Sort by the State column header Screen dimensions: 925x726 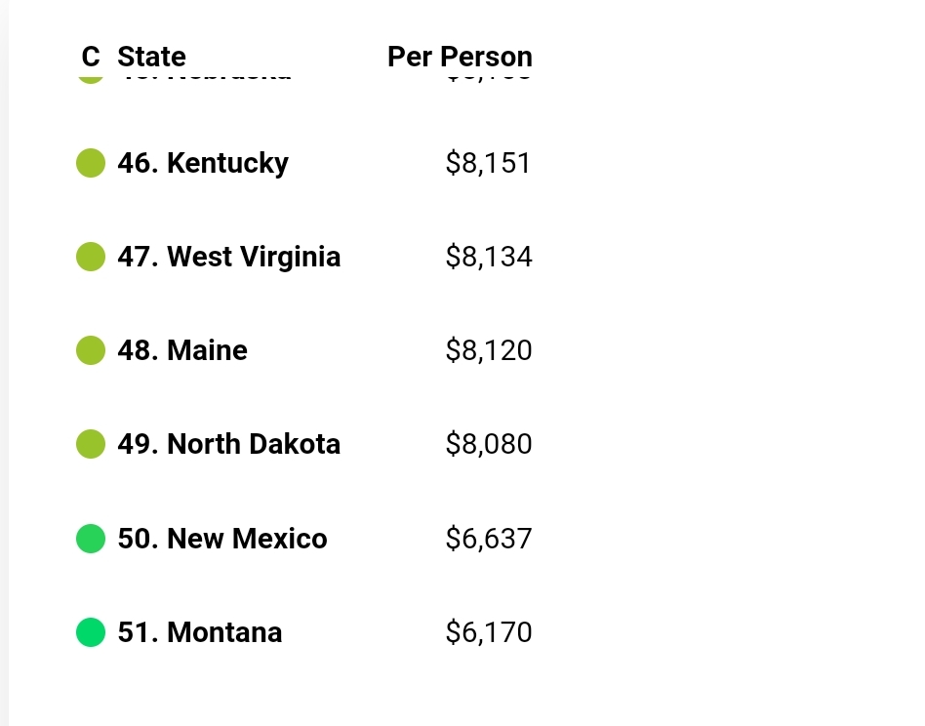click(151, 57)
